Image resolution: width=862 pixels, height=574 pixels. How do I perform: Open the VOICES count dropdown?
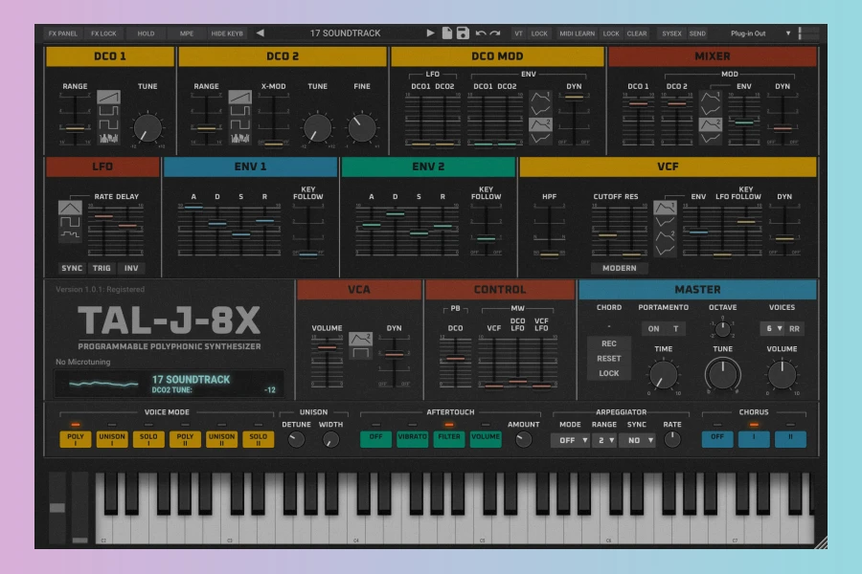click(772, 328)
